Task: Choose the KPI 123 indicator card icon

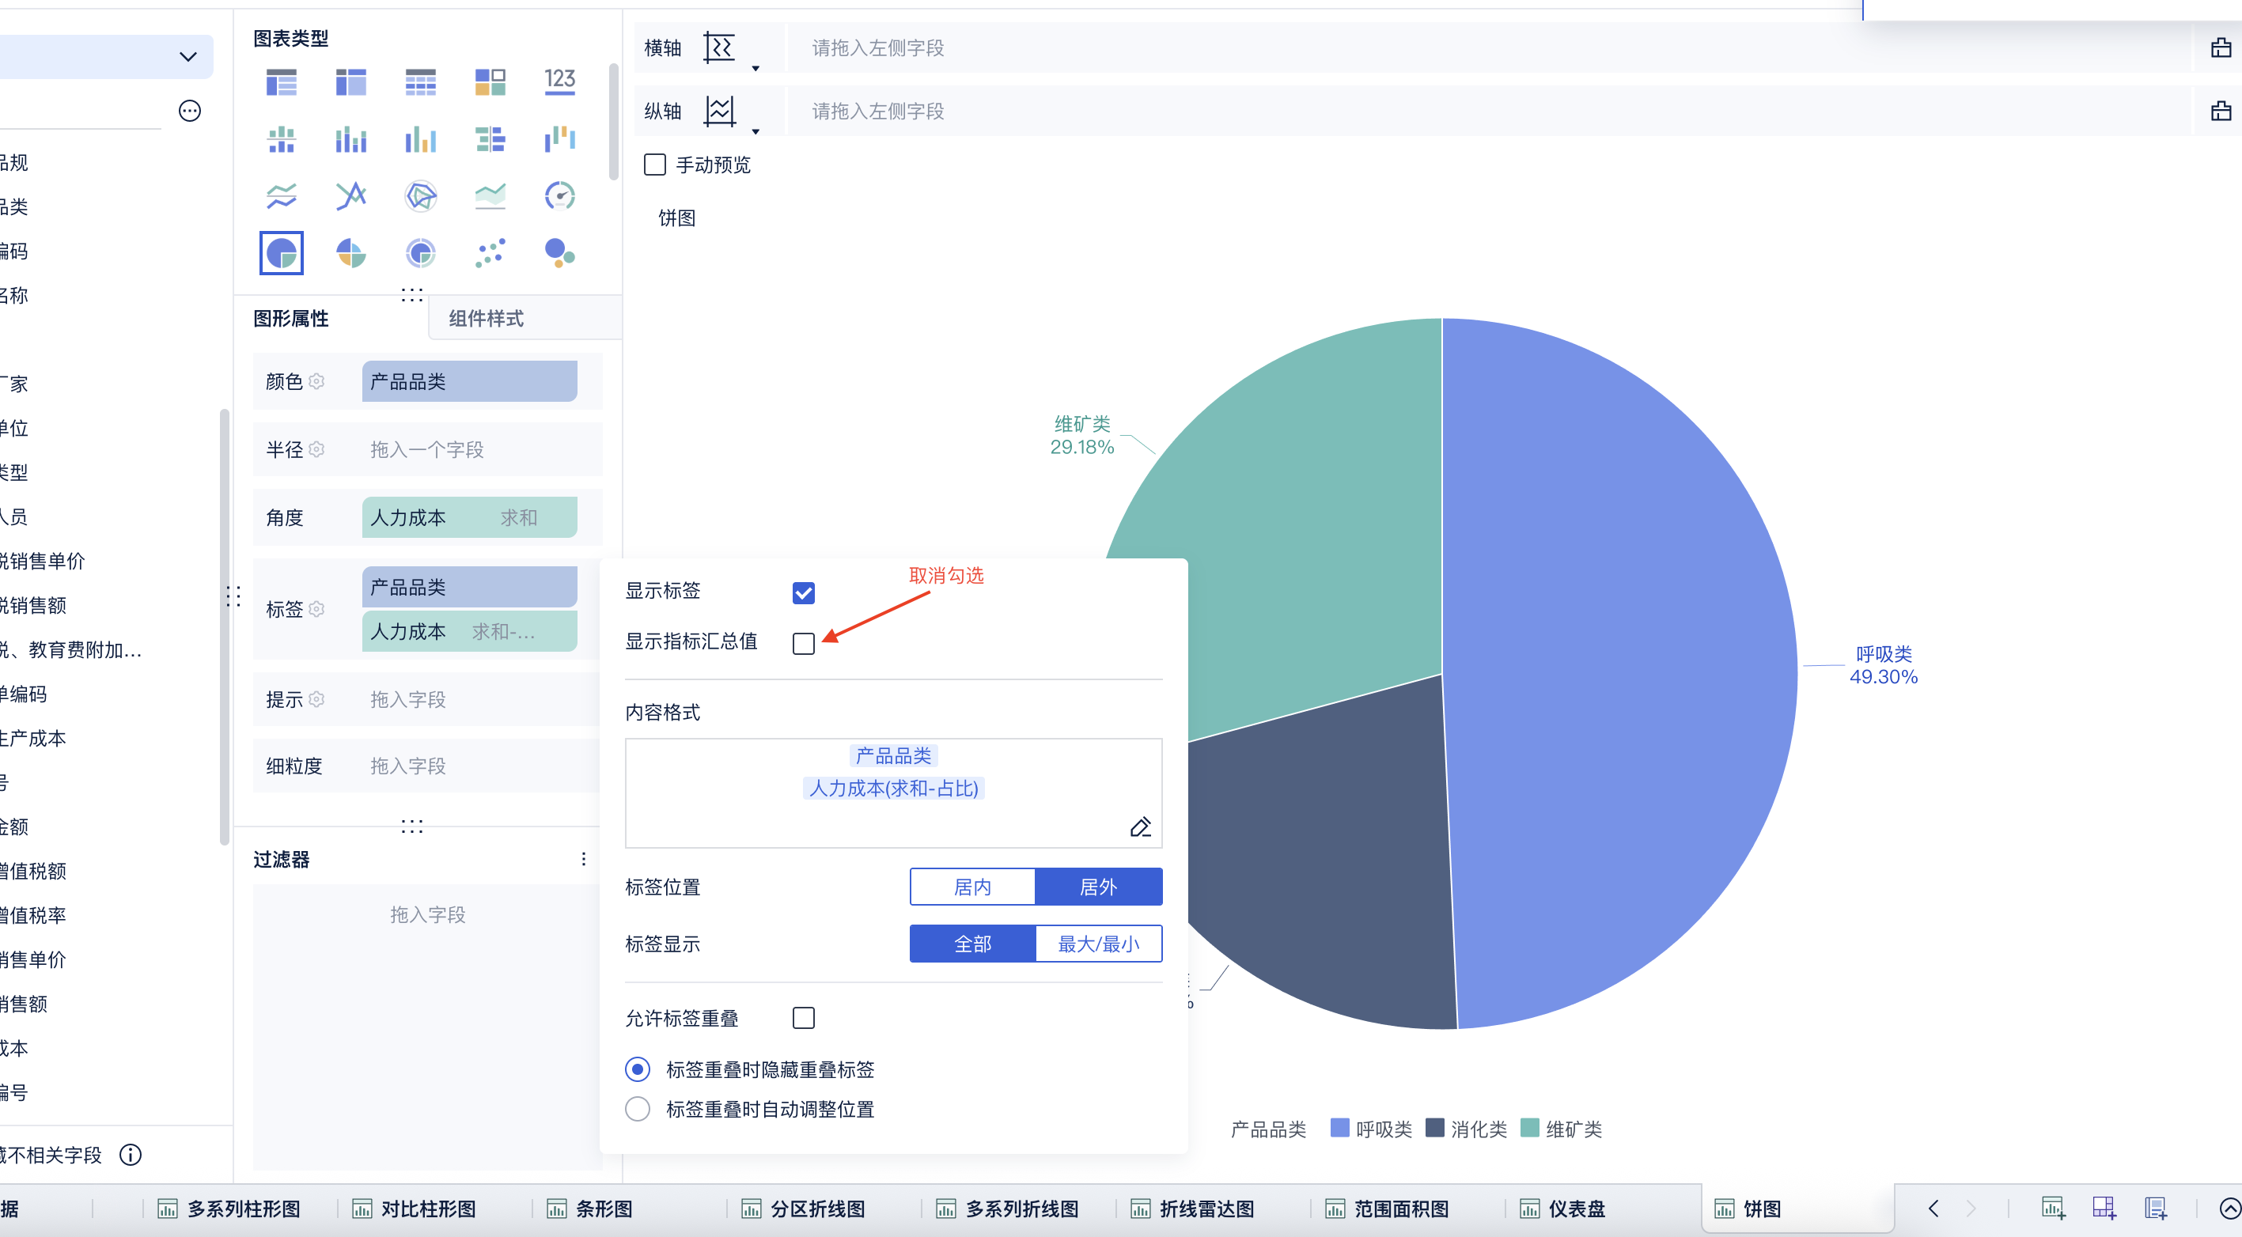Action: (559, 81)
